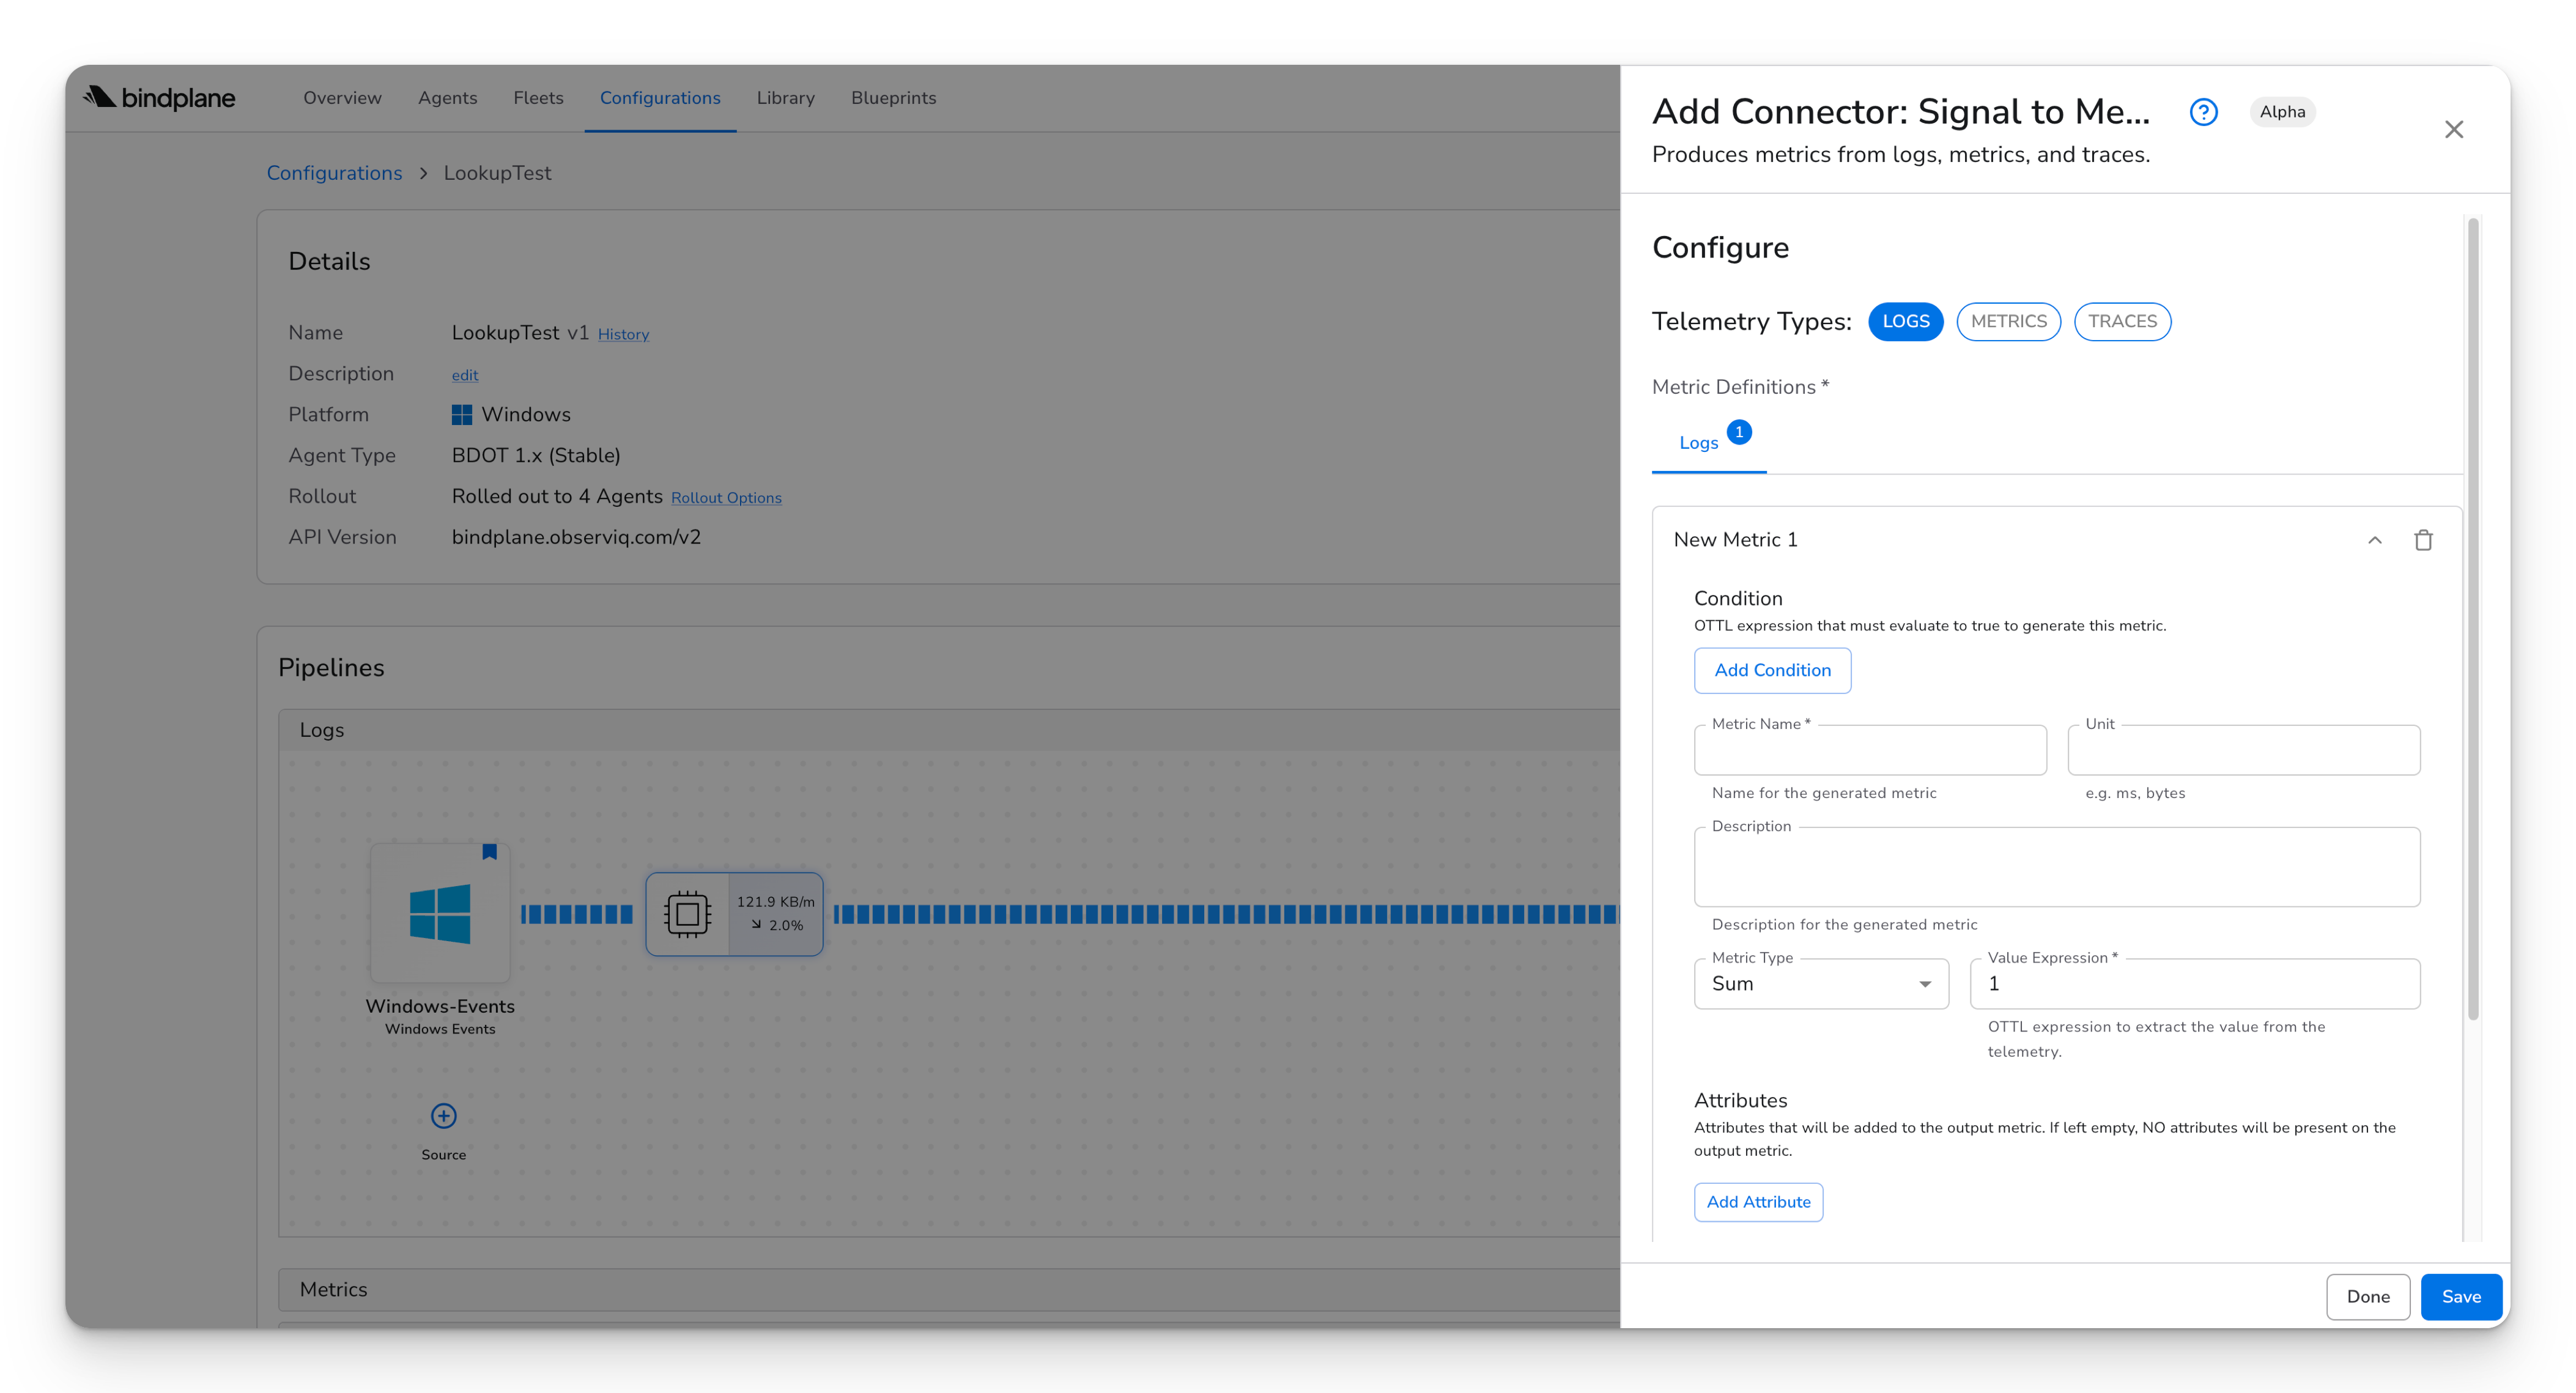Open the Metric Type dropdown

(x=1821, y=984)
